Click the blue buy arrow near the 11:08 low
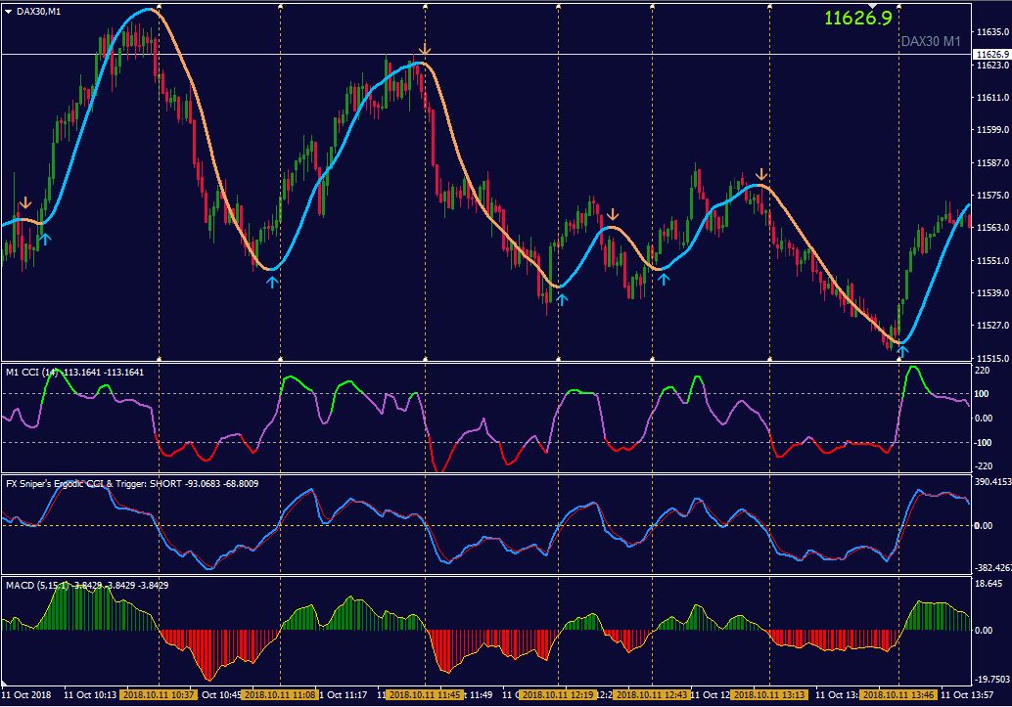The height and width of the screenshot is (707, 1012). (272, 282)
